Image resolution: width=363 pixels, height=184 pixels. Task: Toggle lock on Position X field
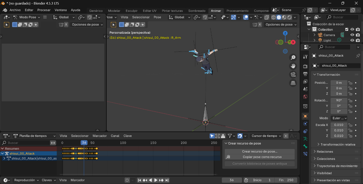(350, 83)
